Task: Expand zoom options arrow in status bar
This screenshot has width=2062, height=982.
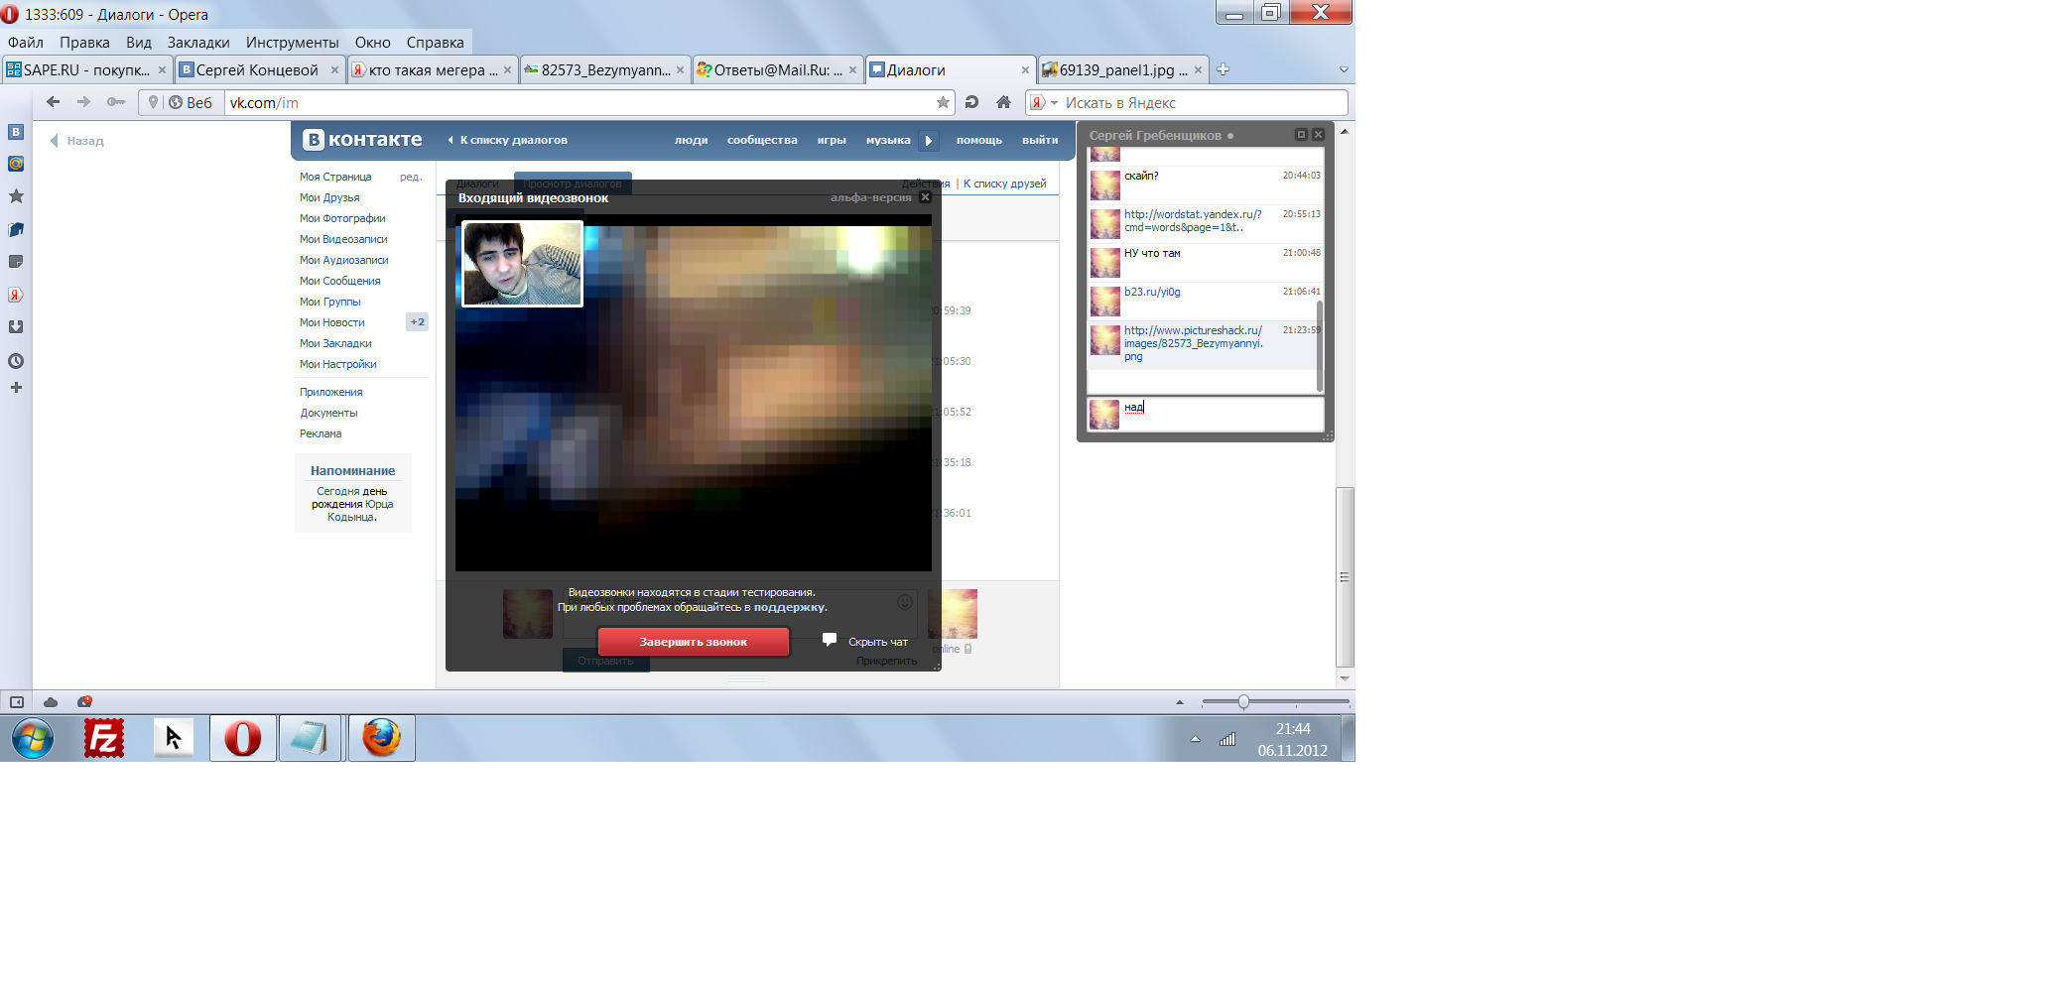Action: [1180, 702]
